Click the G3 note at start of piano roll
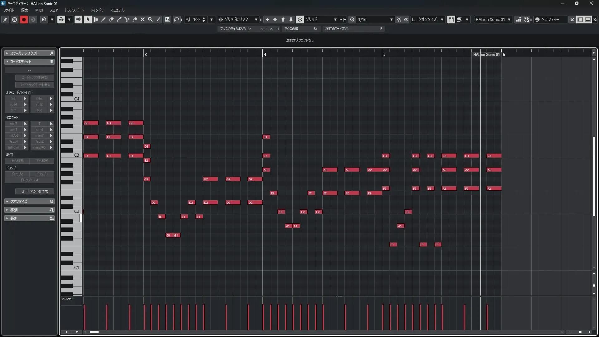599x337 pixels. click(x=91, y=123)
